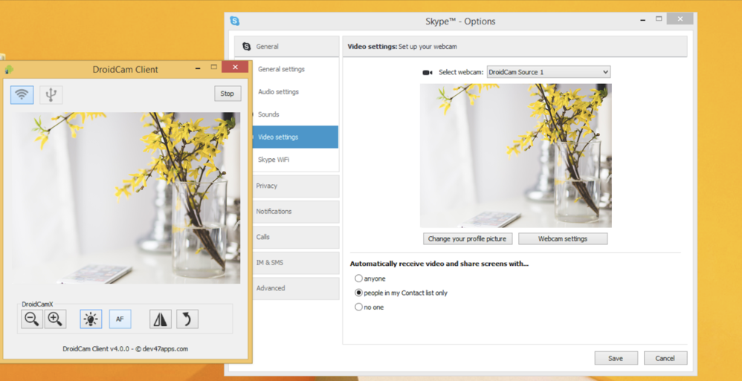Expand the Notifications section
Image resolution: width=742 pixels, height=381 pixels.
(295, 212)
